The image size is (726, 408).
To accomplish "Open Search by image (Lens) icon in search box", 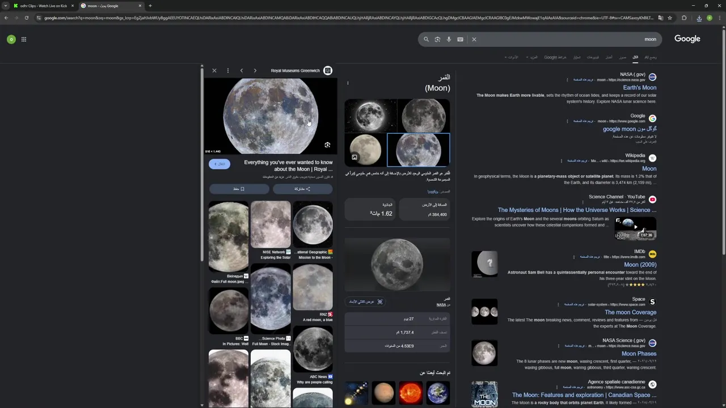I will [437, 39].
